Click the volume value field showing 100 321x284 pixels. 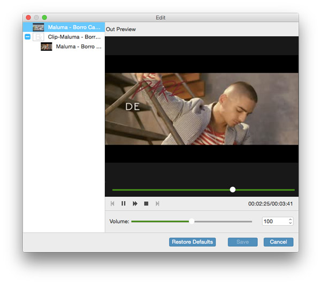(x=275, y=222)
